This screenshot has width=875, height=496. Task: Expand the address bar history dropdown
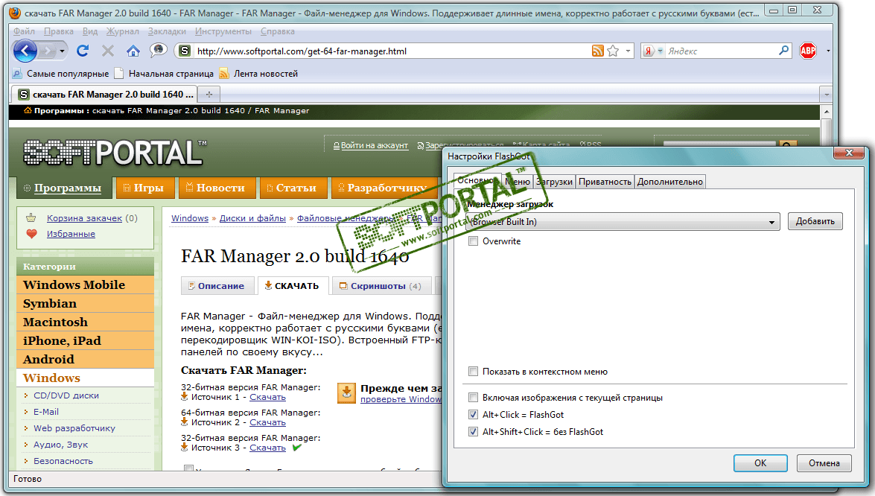(x=629, y=51)
